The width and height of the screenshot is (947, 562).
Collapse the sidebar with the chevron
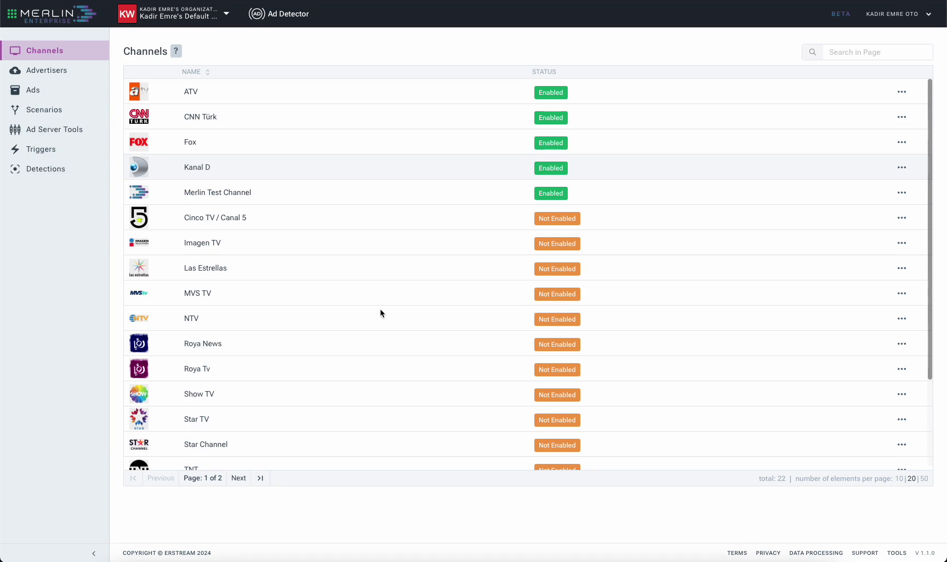click(x=94, y=553)
